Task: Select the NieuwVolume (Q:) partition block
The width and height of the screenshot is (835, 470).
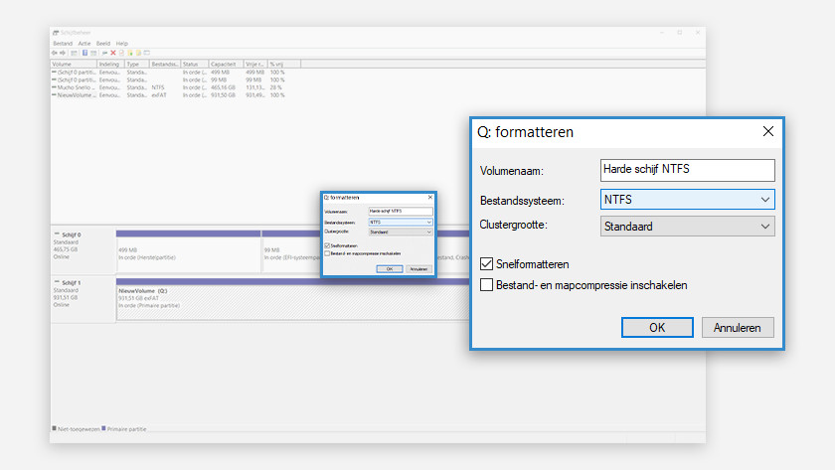Action: click(x=288, y=300)
